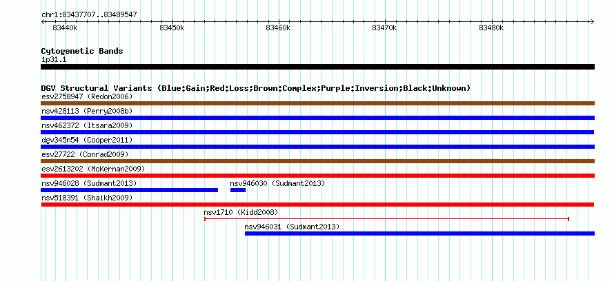Select the blue nsv946028 gain bar
This screenshot has width=614, height=281.
tap(129, 190)
